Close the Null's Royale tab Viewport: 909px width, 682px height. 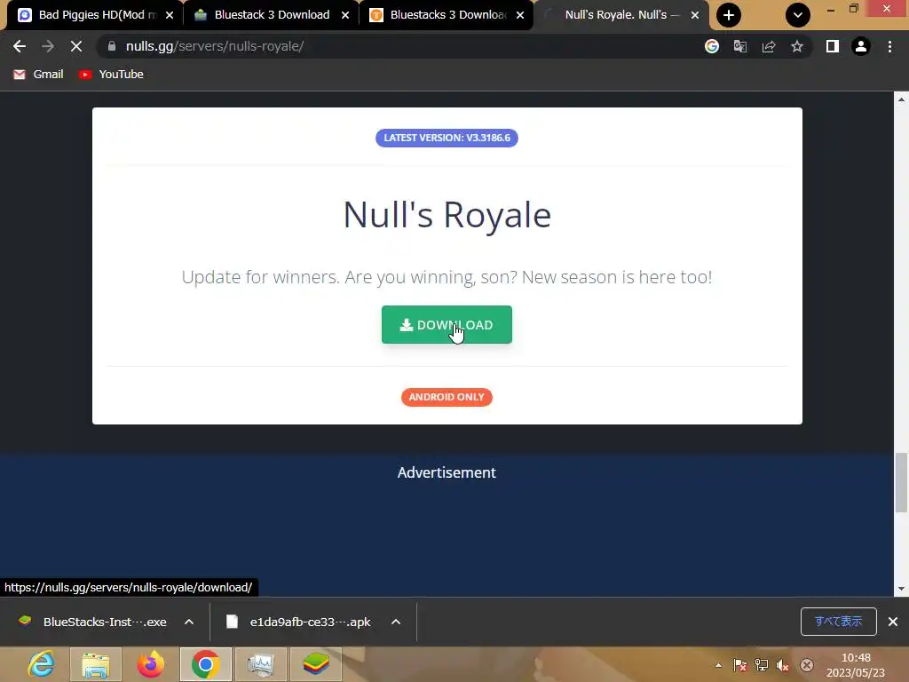695,15
